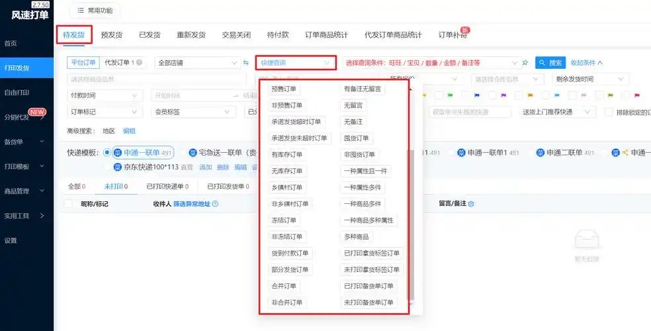Viewport: 651px width, 331px height.
Task: Switch to the 已发货 tab
Action: (x=150, y=34)
